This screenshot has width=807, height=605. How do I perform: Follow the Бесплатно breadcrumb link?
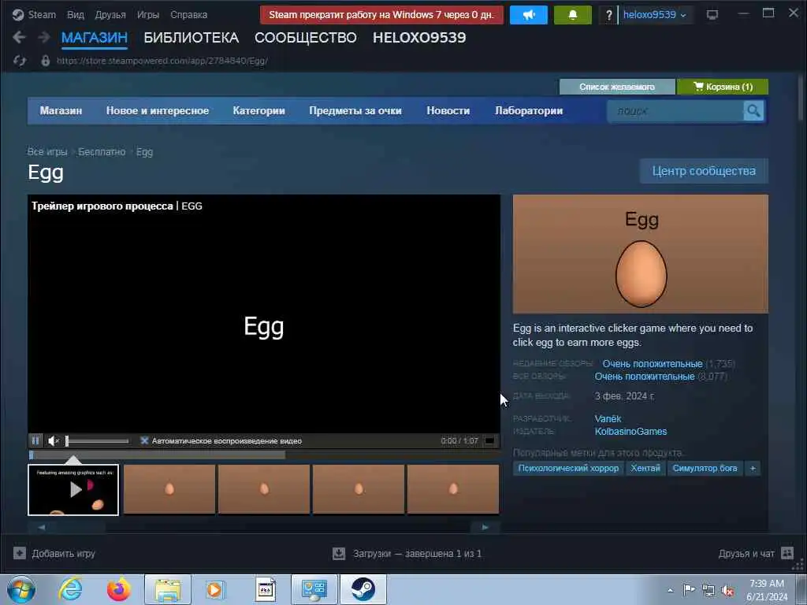pyautogui.click(x=102, y=152)
